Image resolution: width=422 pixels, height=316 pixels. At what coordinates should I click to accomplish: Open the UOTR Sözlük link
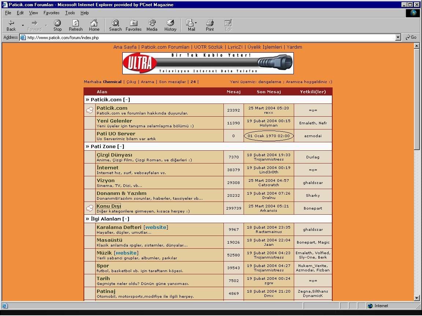click(x=208, y=47)
